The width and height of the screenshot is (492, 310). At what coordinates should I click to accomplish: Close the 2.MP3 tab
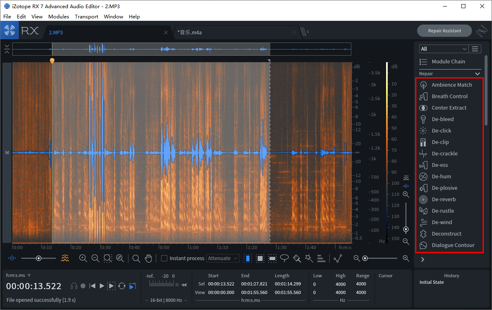(x=166, y=32)
